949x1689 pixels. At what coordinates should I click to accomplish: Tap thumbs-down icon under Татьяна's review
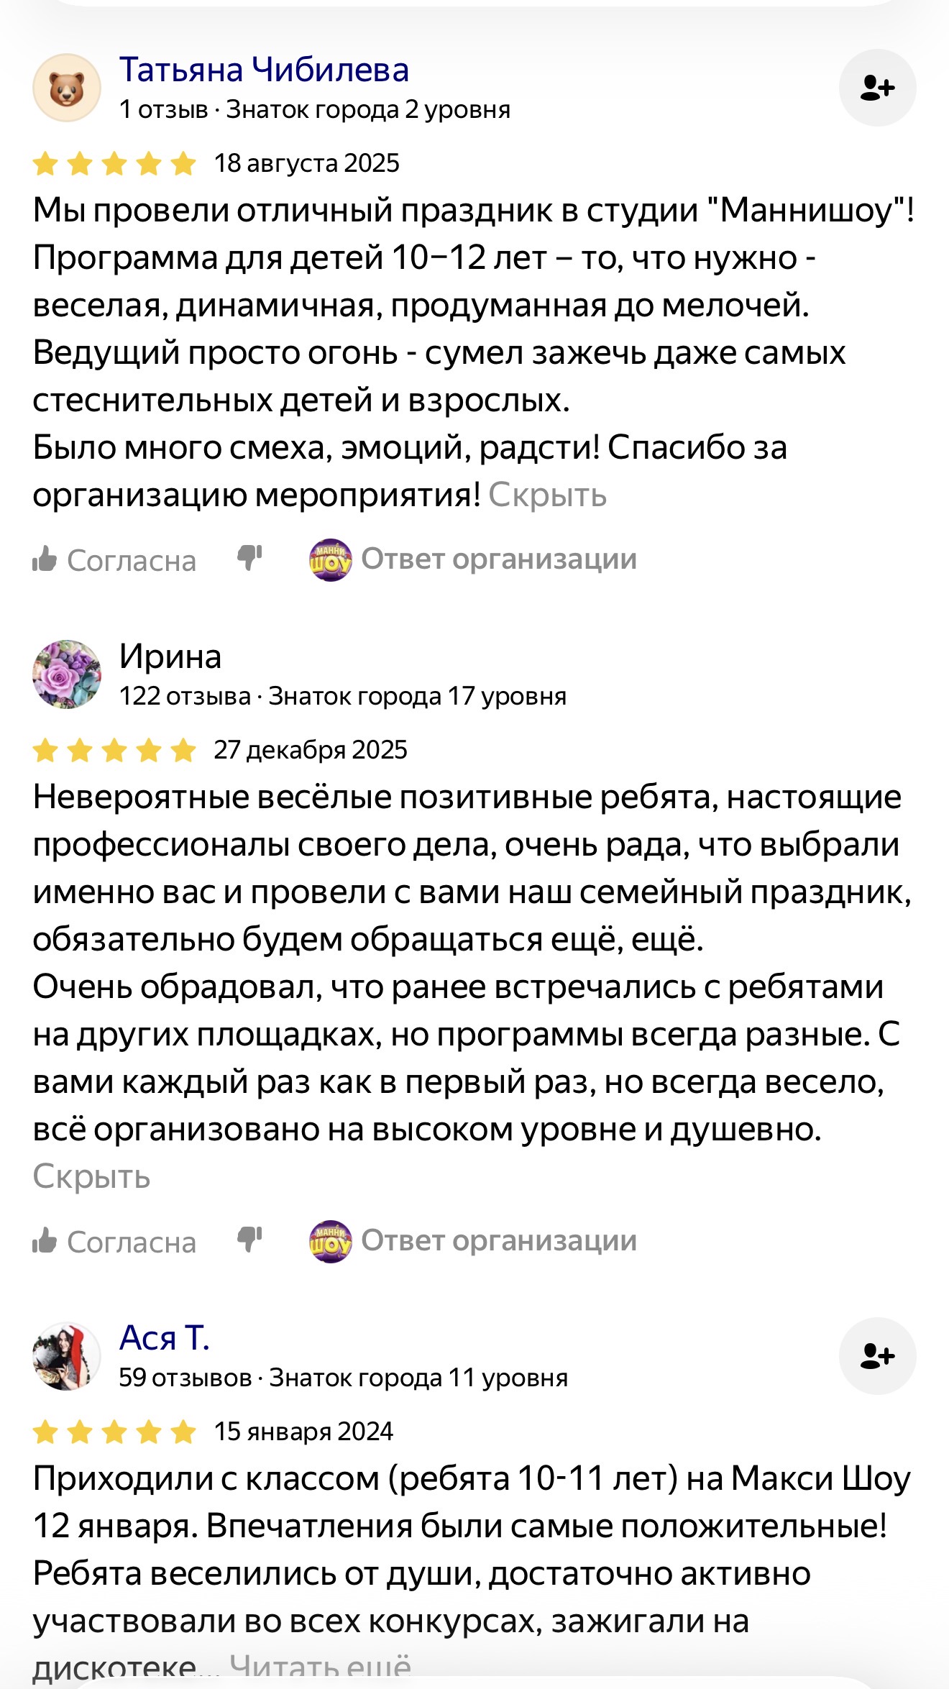click(x=249, y=558)
